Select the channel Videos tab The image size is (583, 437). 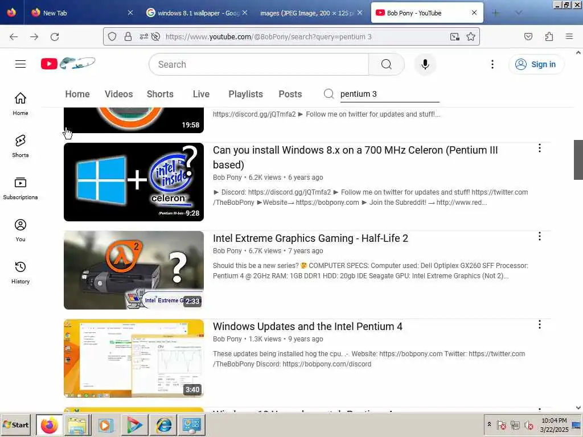[x=118, y=94]
